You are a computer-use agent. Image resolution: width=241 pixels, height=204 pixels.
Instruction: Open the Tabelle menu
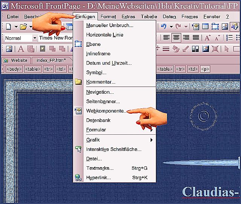point(149,17)
